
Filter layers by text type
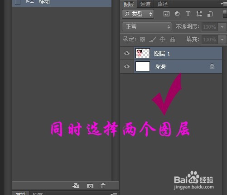[x=188, y=14]
